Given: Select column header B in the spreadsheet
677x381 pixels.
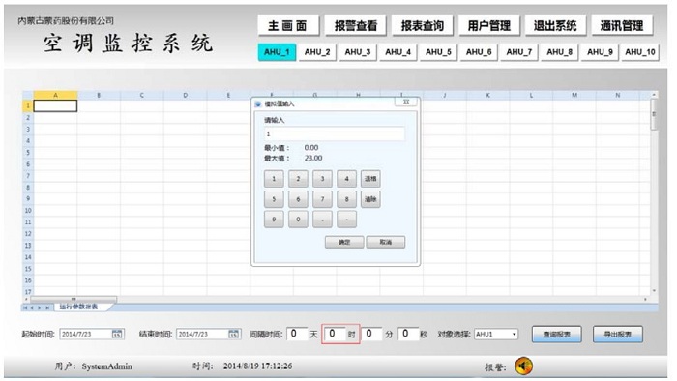Looking at the screenshot, I should 99,95.
